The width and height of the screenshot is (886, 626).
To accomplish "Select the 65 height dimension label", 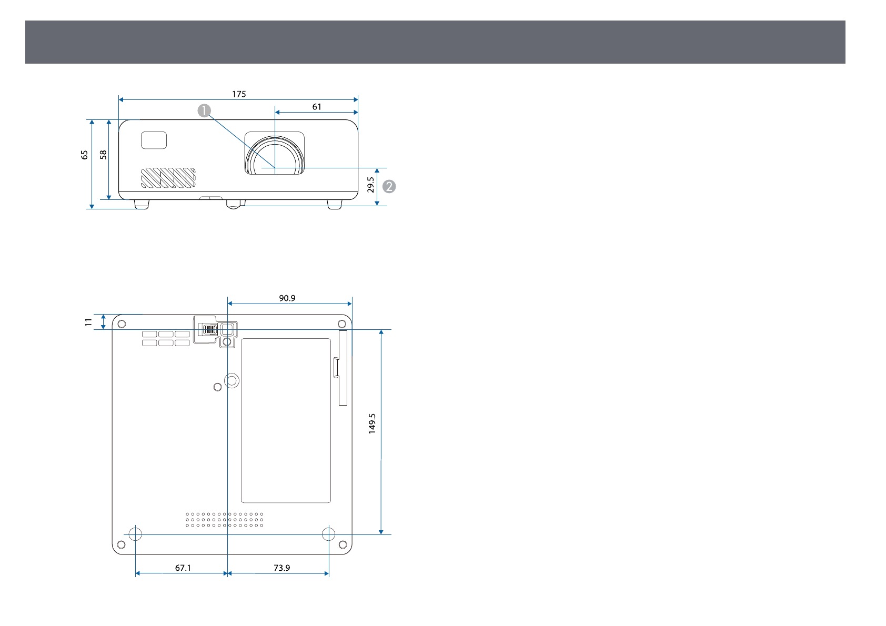I will coord(85,155).
